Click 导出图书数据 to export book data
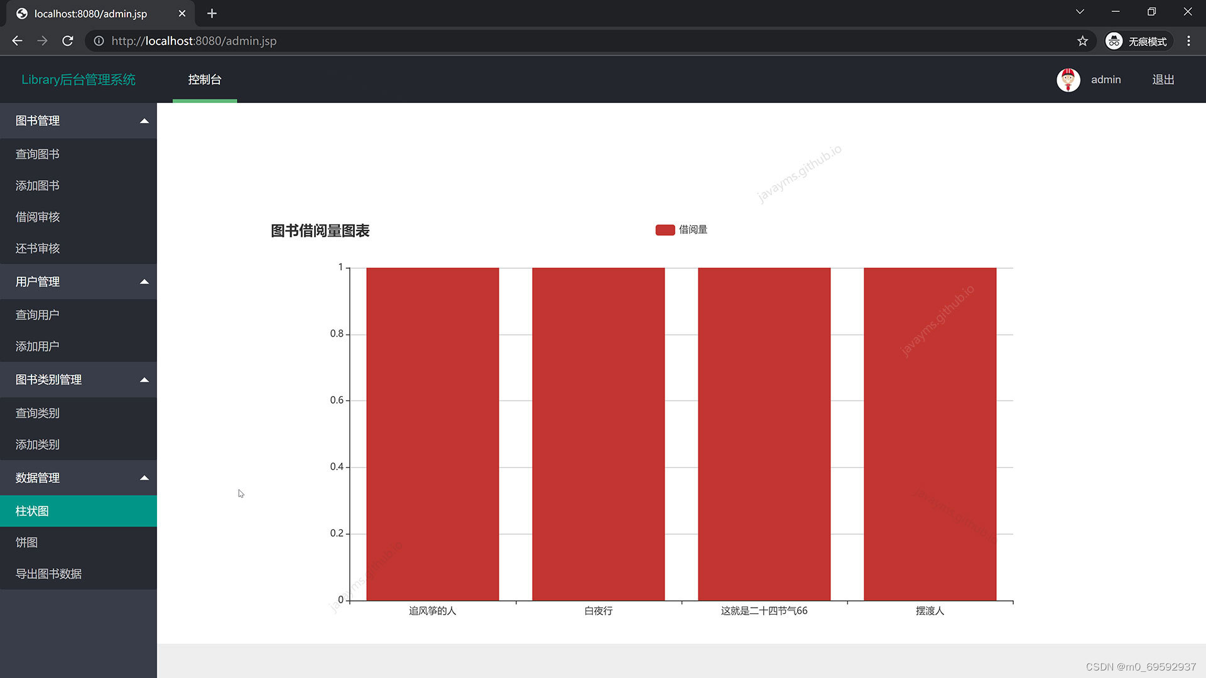 [x=48, y=574]
